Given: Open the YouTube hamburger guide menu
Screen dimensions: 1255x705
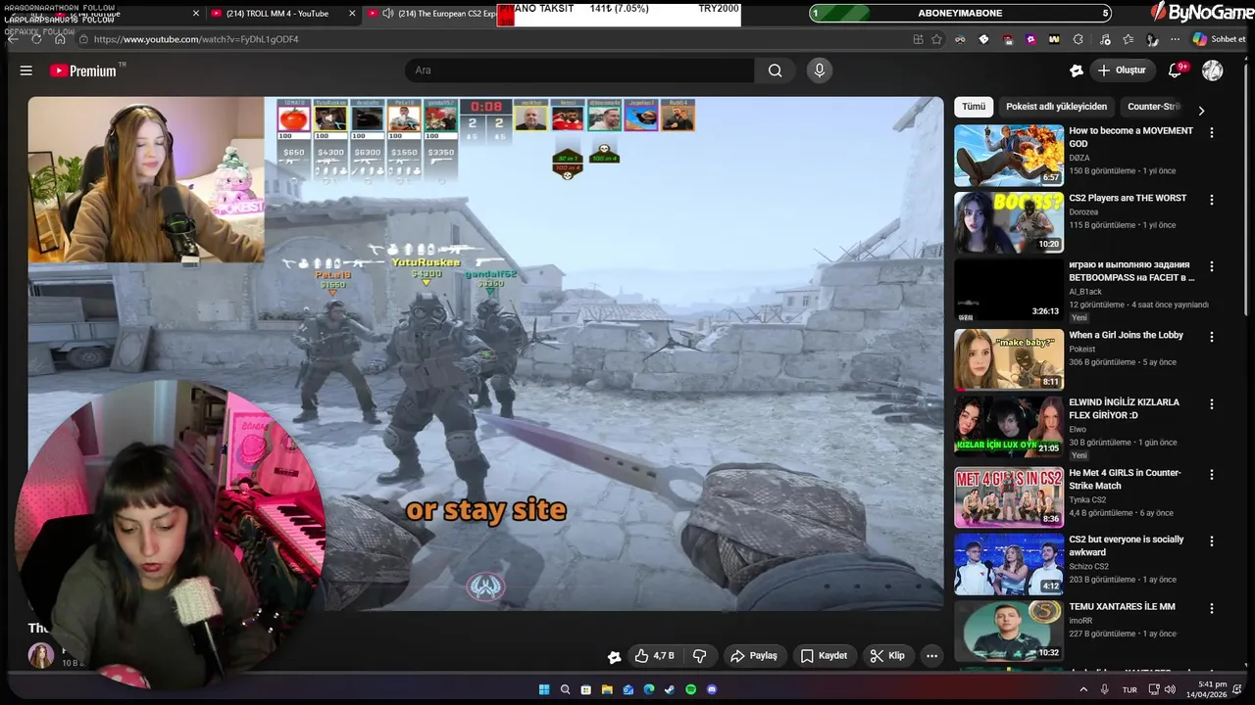Looking at the screenshot, I should pos(26,70).
